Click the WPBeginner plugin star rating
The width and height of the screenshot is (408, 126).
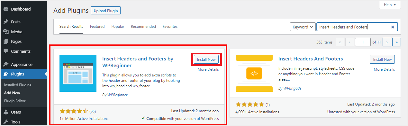pyautogui.click(x=74, y=111)
